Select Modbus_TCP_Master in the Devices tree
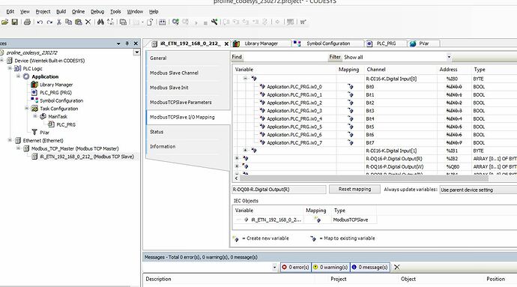517x287 pixels. 75,148
